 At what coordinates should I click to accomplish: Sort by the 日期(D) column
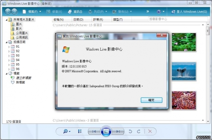[x=82, y=20]
